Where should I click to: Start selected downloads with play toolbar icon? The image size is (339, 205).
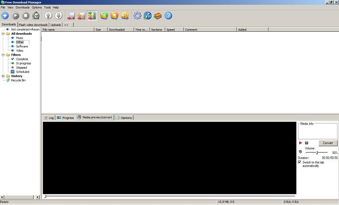(x=15, y=16)
